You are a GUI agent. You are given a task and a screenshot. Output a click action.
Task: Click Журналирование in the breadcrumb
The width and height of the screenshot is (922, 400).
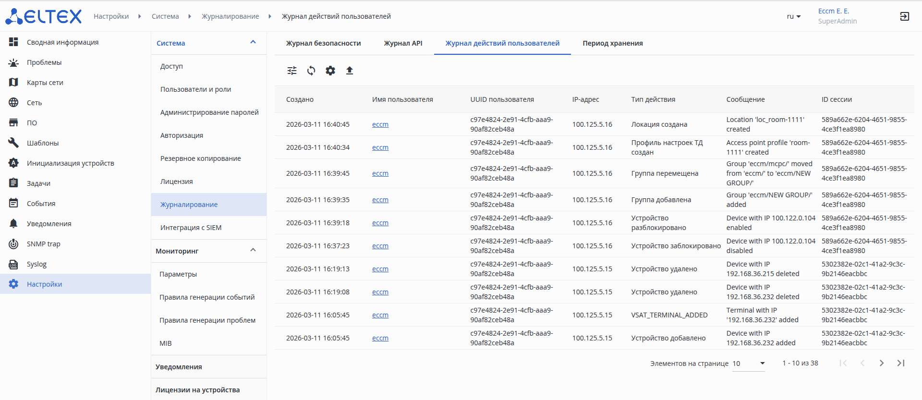(x=230, y=16)
